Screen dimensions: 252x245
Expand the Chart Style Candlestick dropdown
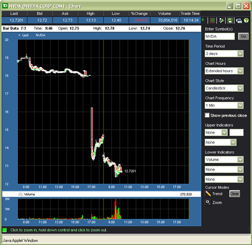pos(224,88)
